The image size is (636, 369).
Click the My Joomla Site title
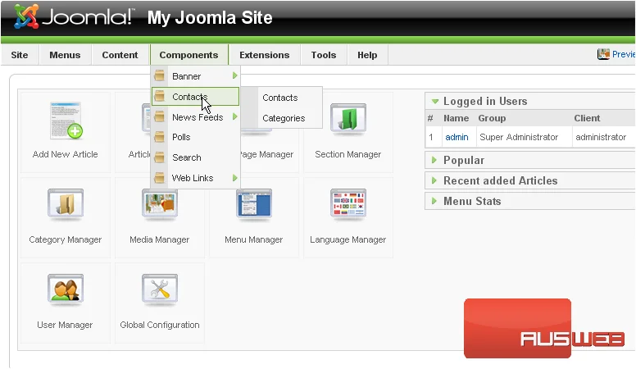[210, 17]
